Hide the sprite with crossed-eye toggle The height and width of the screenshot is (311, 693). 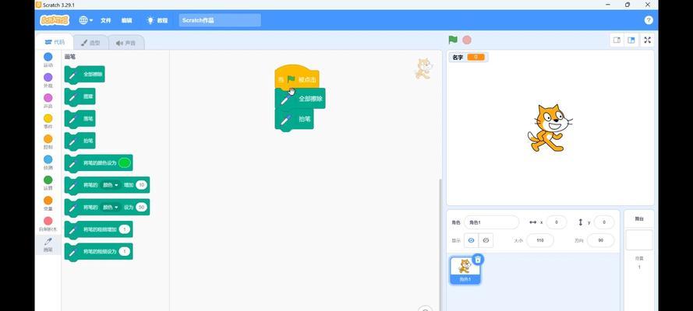(486, 240)
